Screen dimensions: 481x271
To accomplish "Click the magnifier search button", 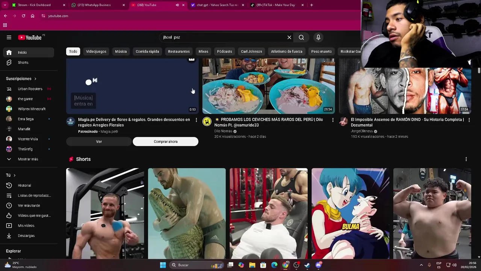I will click(x=301, y=37).
